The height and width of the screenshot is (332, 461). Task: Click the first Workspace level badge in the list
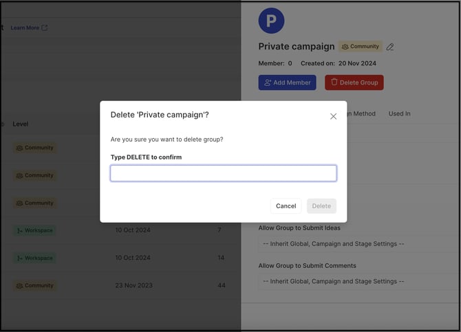coord(35,230)
